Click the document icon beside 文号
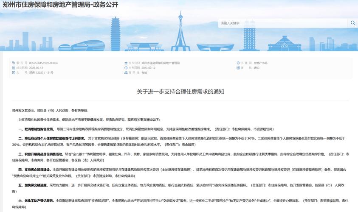The height and width of the screenshot is (212, 358). pyautogui.click(x=14, y=73)
